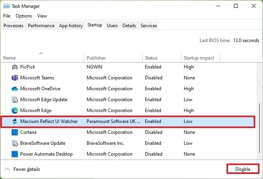Click the NGWIN publisher cell

(x=94, y=67)
